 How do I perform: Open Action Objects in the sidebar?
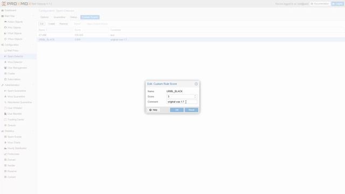coord(15,22)
